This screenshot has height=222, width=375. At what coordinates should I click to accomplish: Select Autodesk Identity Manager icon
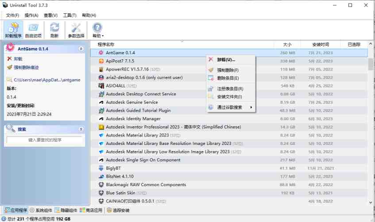101,119
